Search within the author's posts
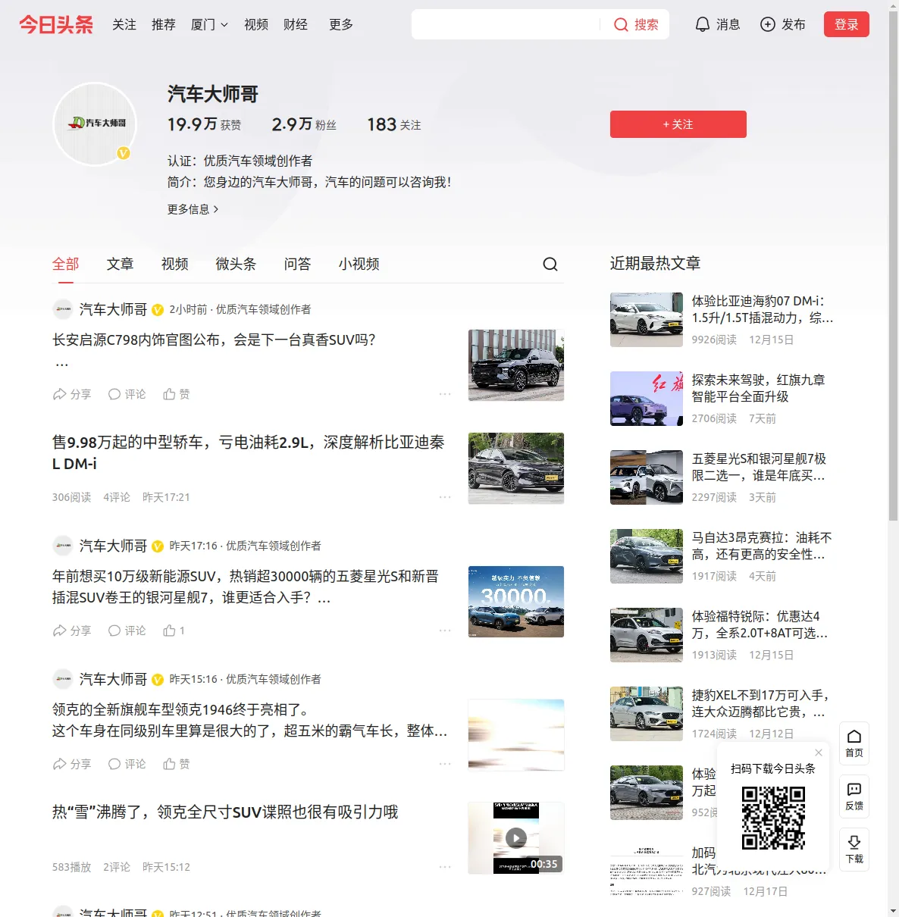 point(550,264)
